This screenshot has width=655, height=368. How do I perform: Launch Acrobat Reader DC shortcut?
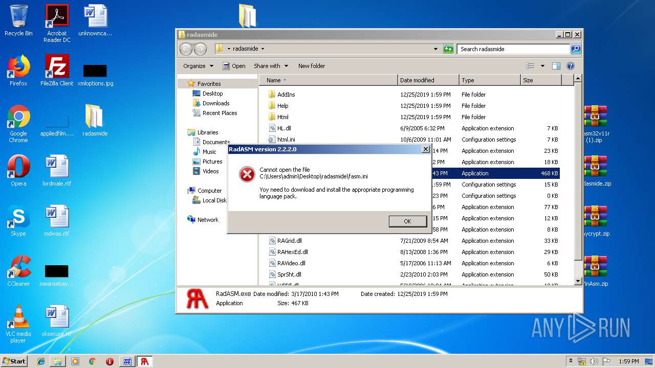57,24
